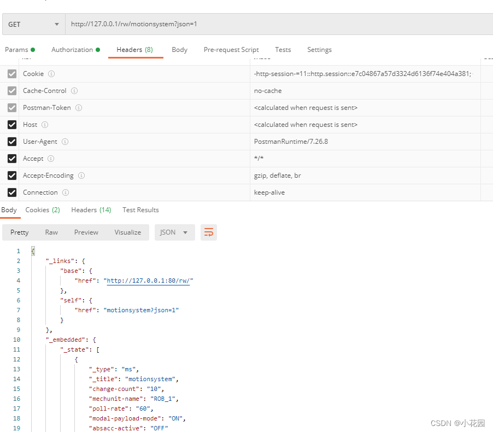
Task: Uncheck the Accept-Encoding header checkbox
Action: (12, 176)
